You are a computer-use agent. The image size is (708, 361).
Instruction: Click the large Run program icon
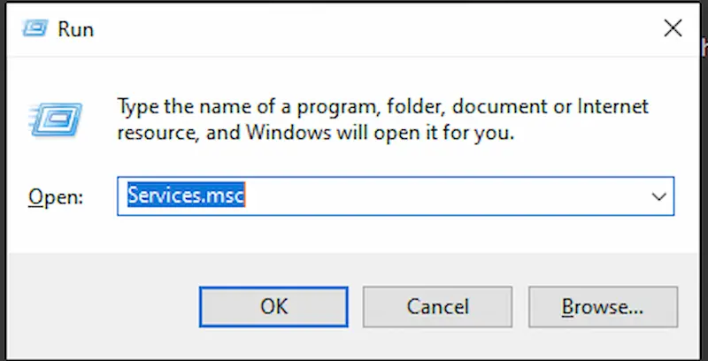pos(57,119)
